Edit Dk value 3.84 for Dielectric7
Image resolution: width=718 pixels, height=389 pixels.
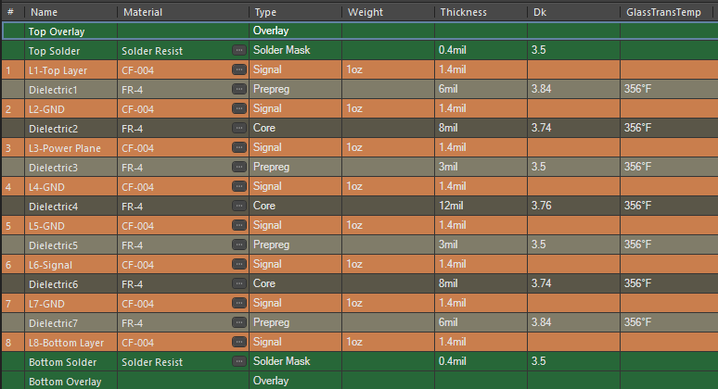tap(542, 323)
